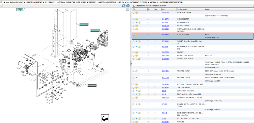Sort by the Part Description column header
The height and width of the screenshot is (123, 254).
(182, 9)
